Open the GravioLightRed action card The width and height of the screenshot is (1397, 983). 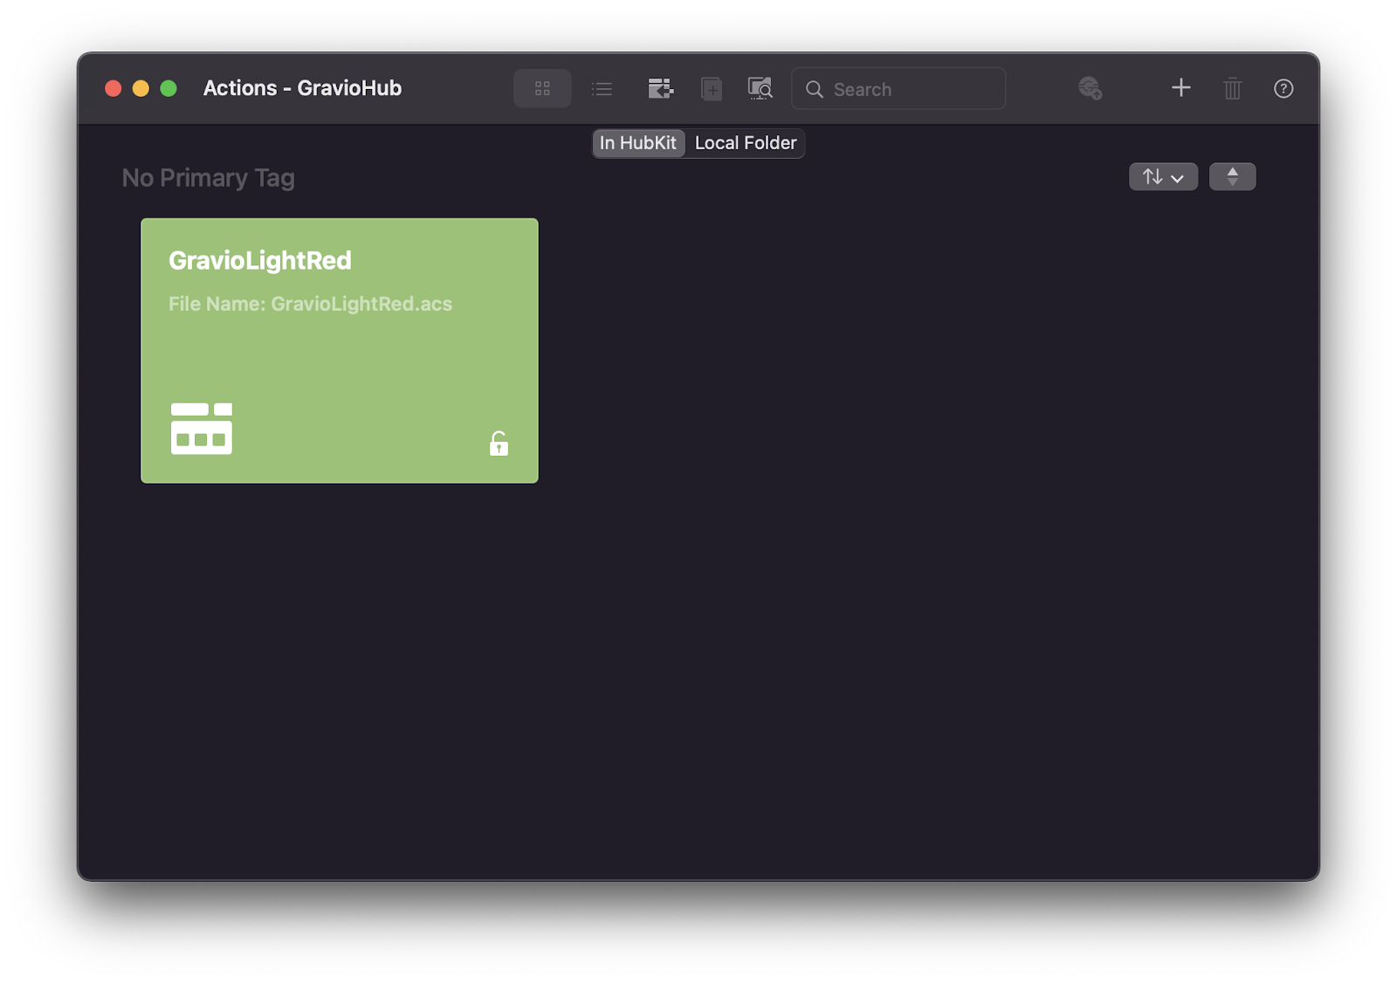(339, 349)
